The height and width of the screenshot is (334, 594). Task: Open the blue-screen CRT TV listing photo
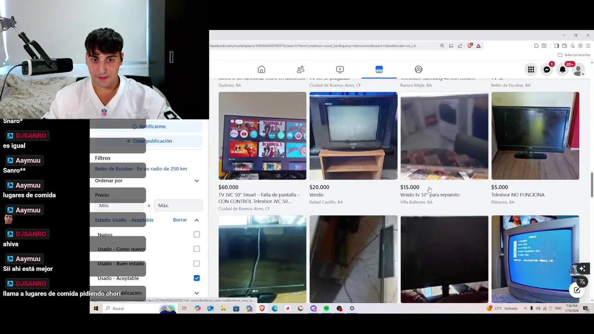(x=536, y=259)
